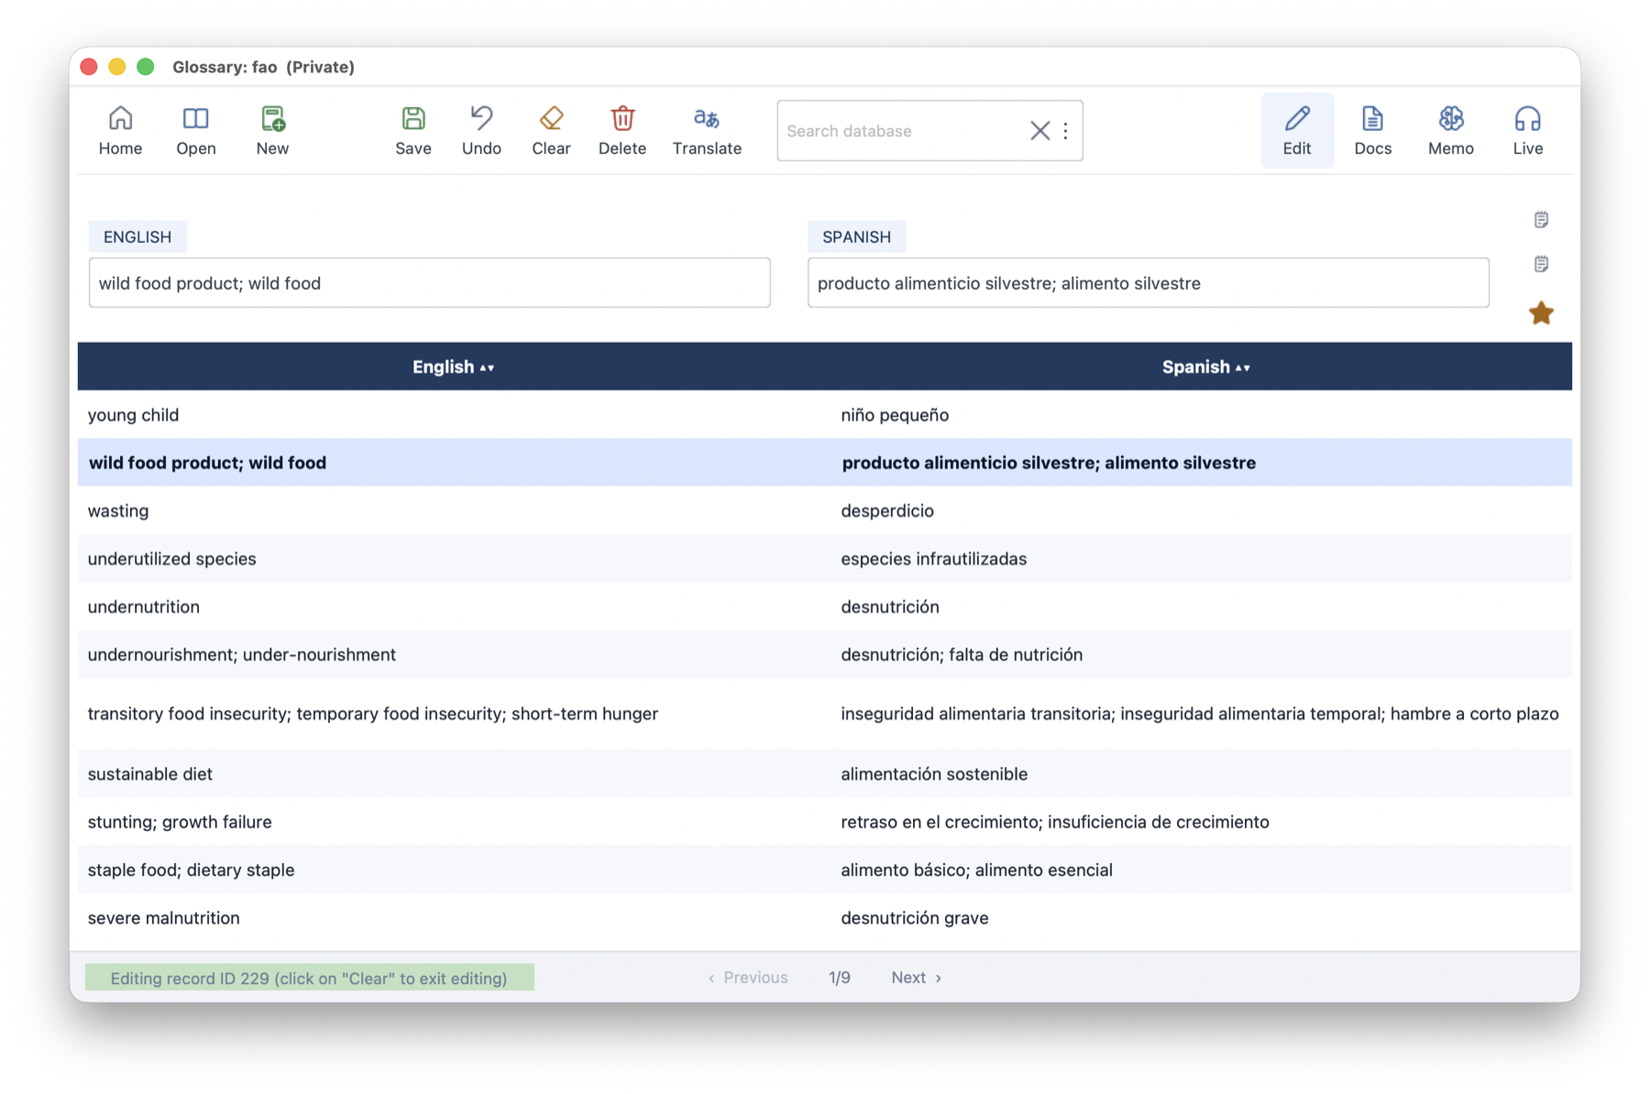Switch to the Docs view
The height and width of the screenshot is (1094, 1650).
click(x=1373, y=131)
